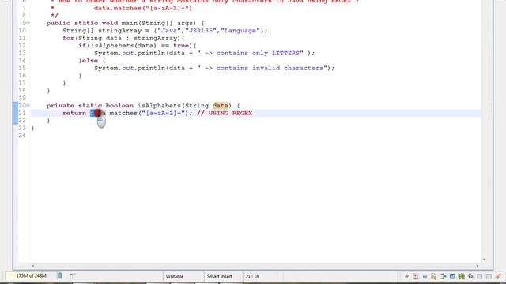Click the "JSR135" string literal
Viewport: 506px width, 284px height.
(201, 31)
